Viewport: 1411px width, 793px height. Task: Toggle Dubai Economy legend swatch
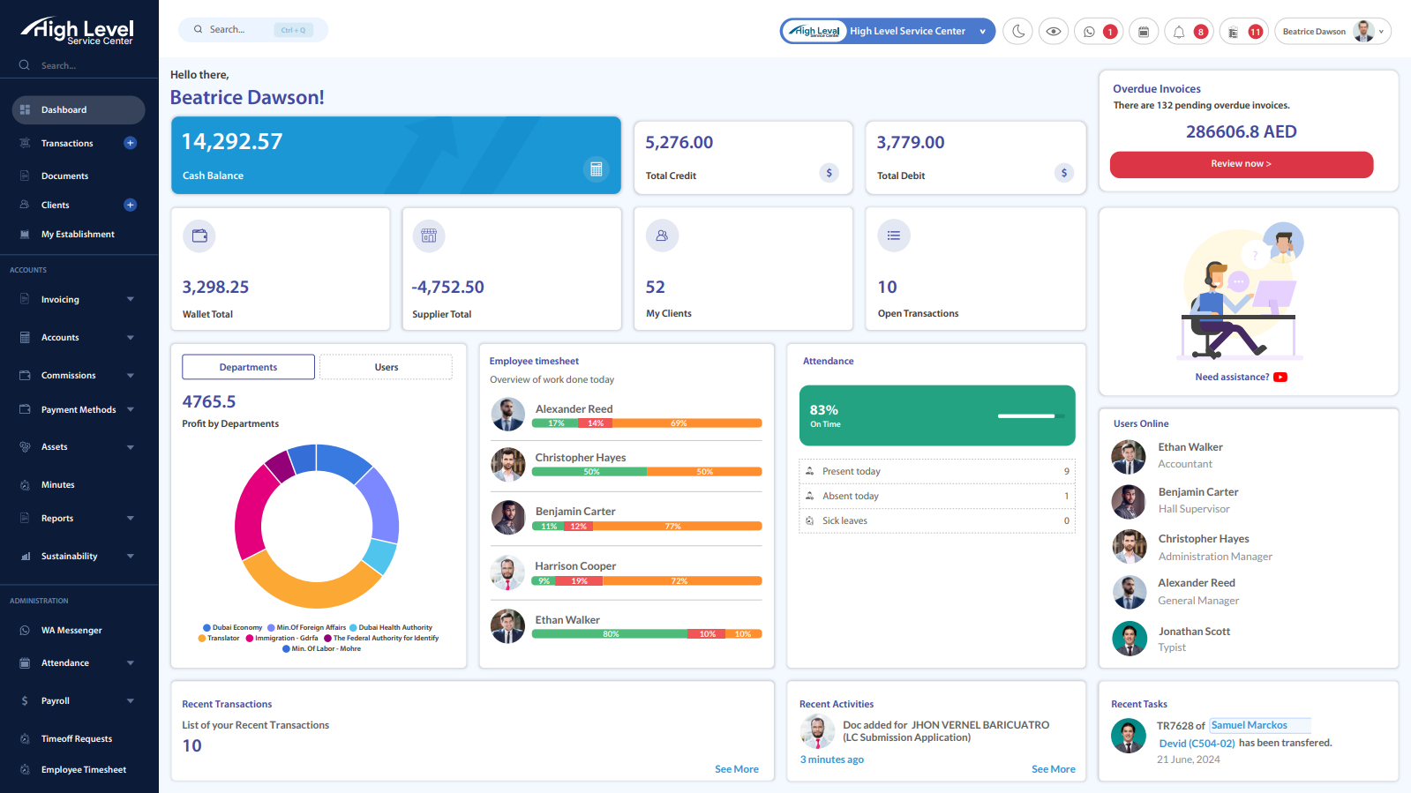coord(206,628)
